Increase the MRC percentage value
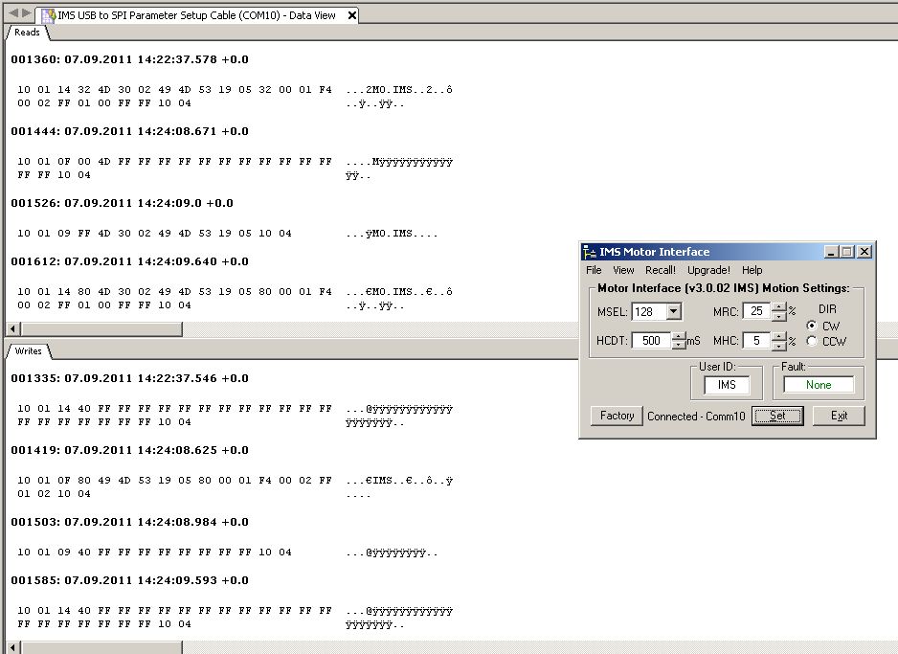Image resolution: width=898 pixels, height=654 pixels. 779,307
